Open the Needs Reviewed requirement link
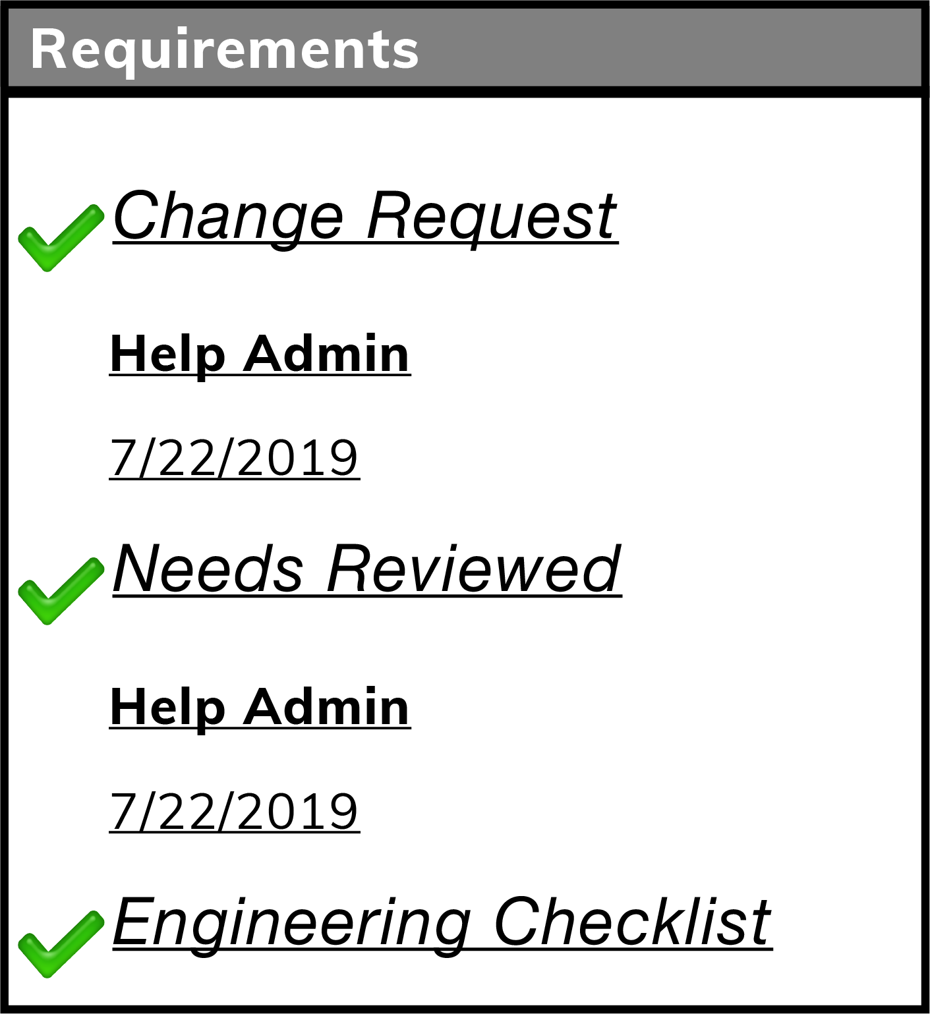This screenshot has width=930, height=1014. pyautogui.click(x=367, y=569)
